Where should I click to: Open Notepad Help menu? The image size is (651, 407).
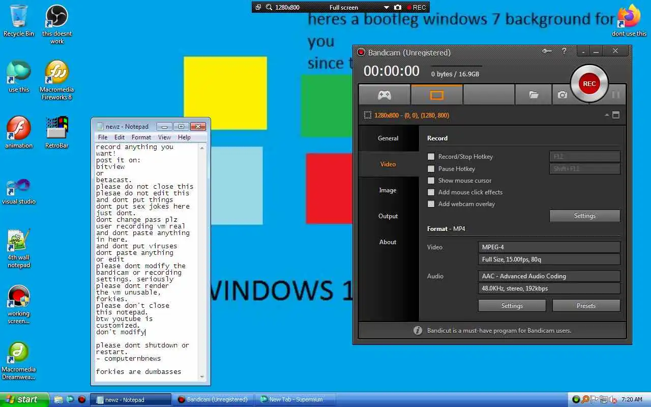(184, 137)
